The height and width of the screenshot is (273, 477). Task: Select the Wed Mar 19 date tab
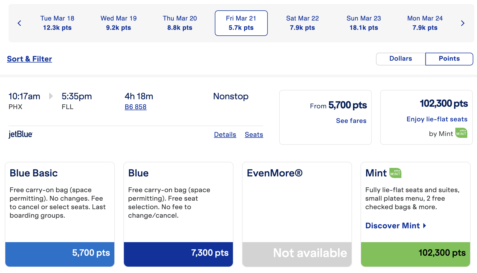pyautogui.click(x=118, y=23)
